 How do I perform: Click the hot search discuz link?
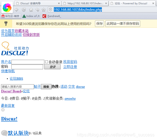pos(80,87)
